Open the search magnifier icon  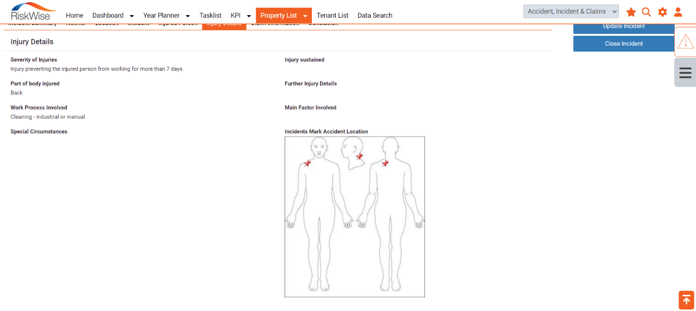(646, 12)
